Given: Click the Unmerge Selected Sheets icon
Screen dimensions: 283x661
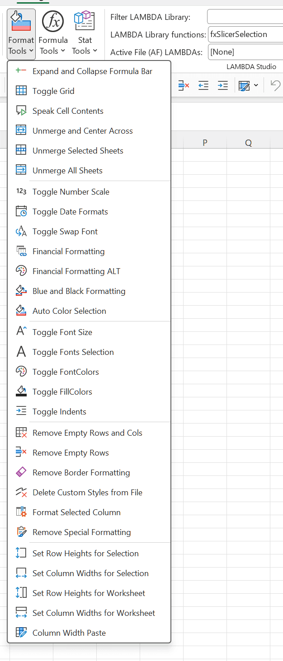Looking at the screenshot, I should click(x=21, y=150).
